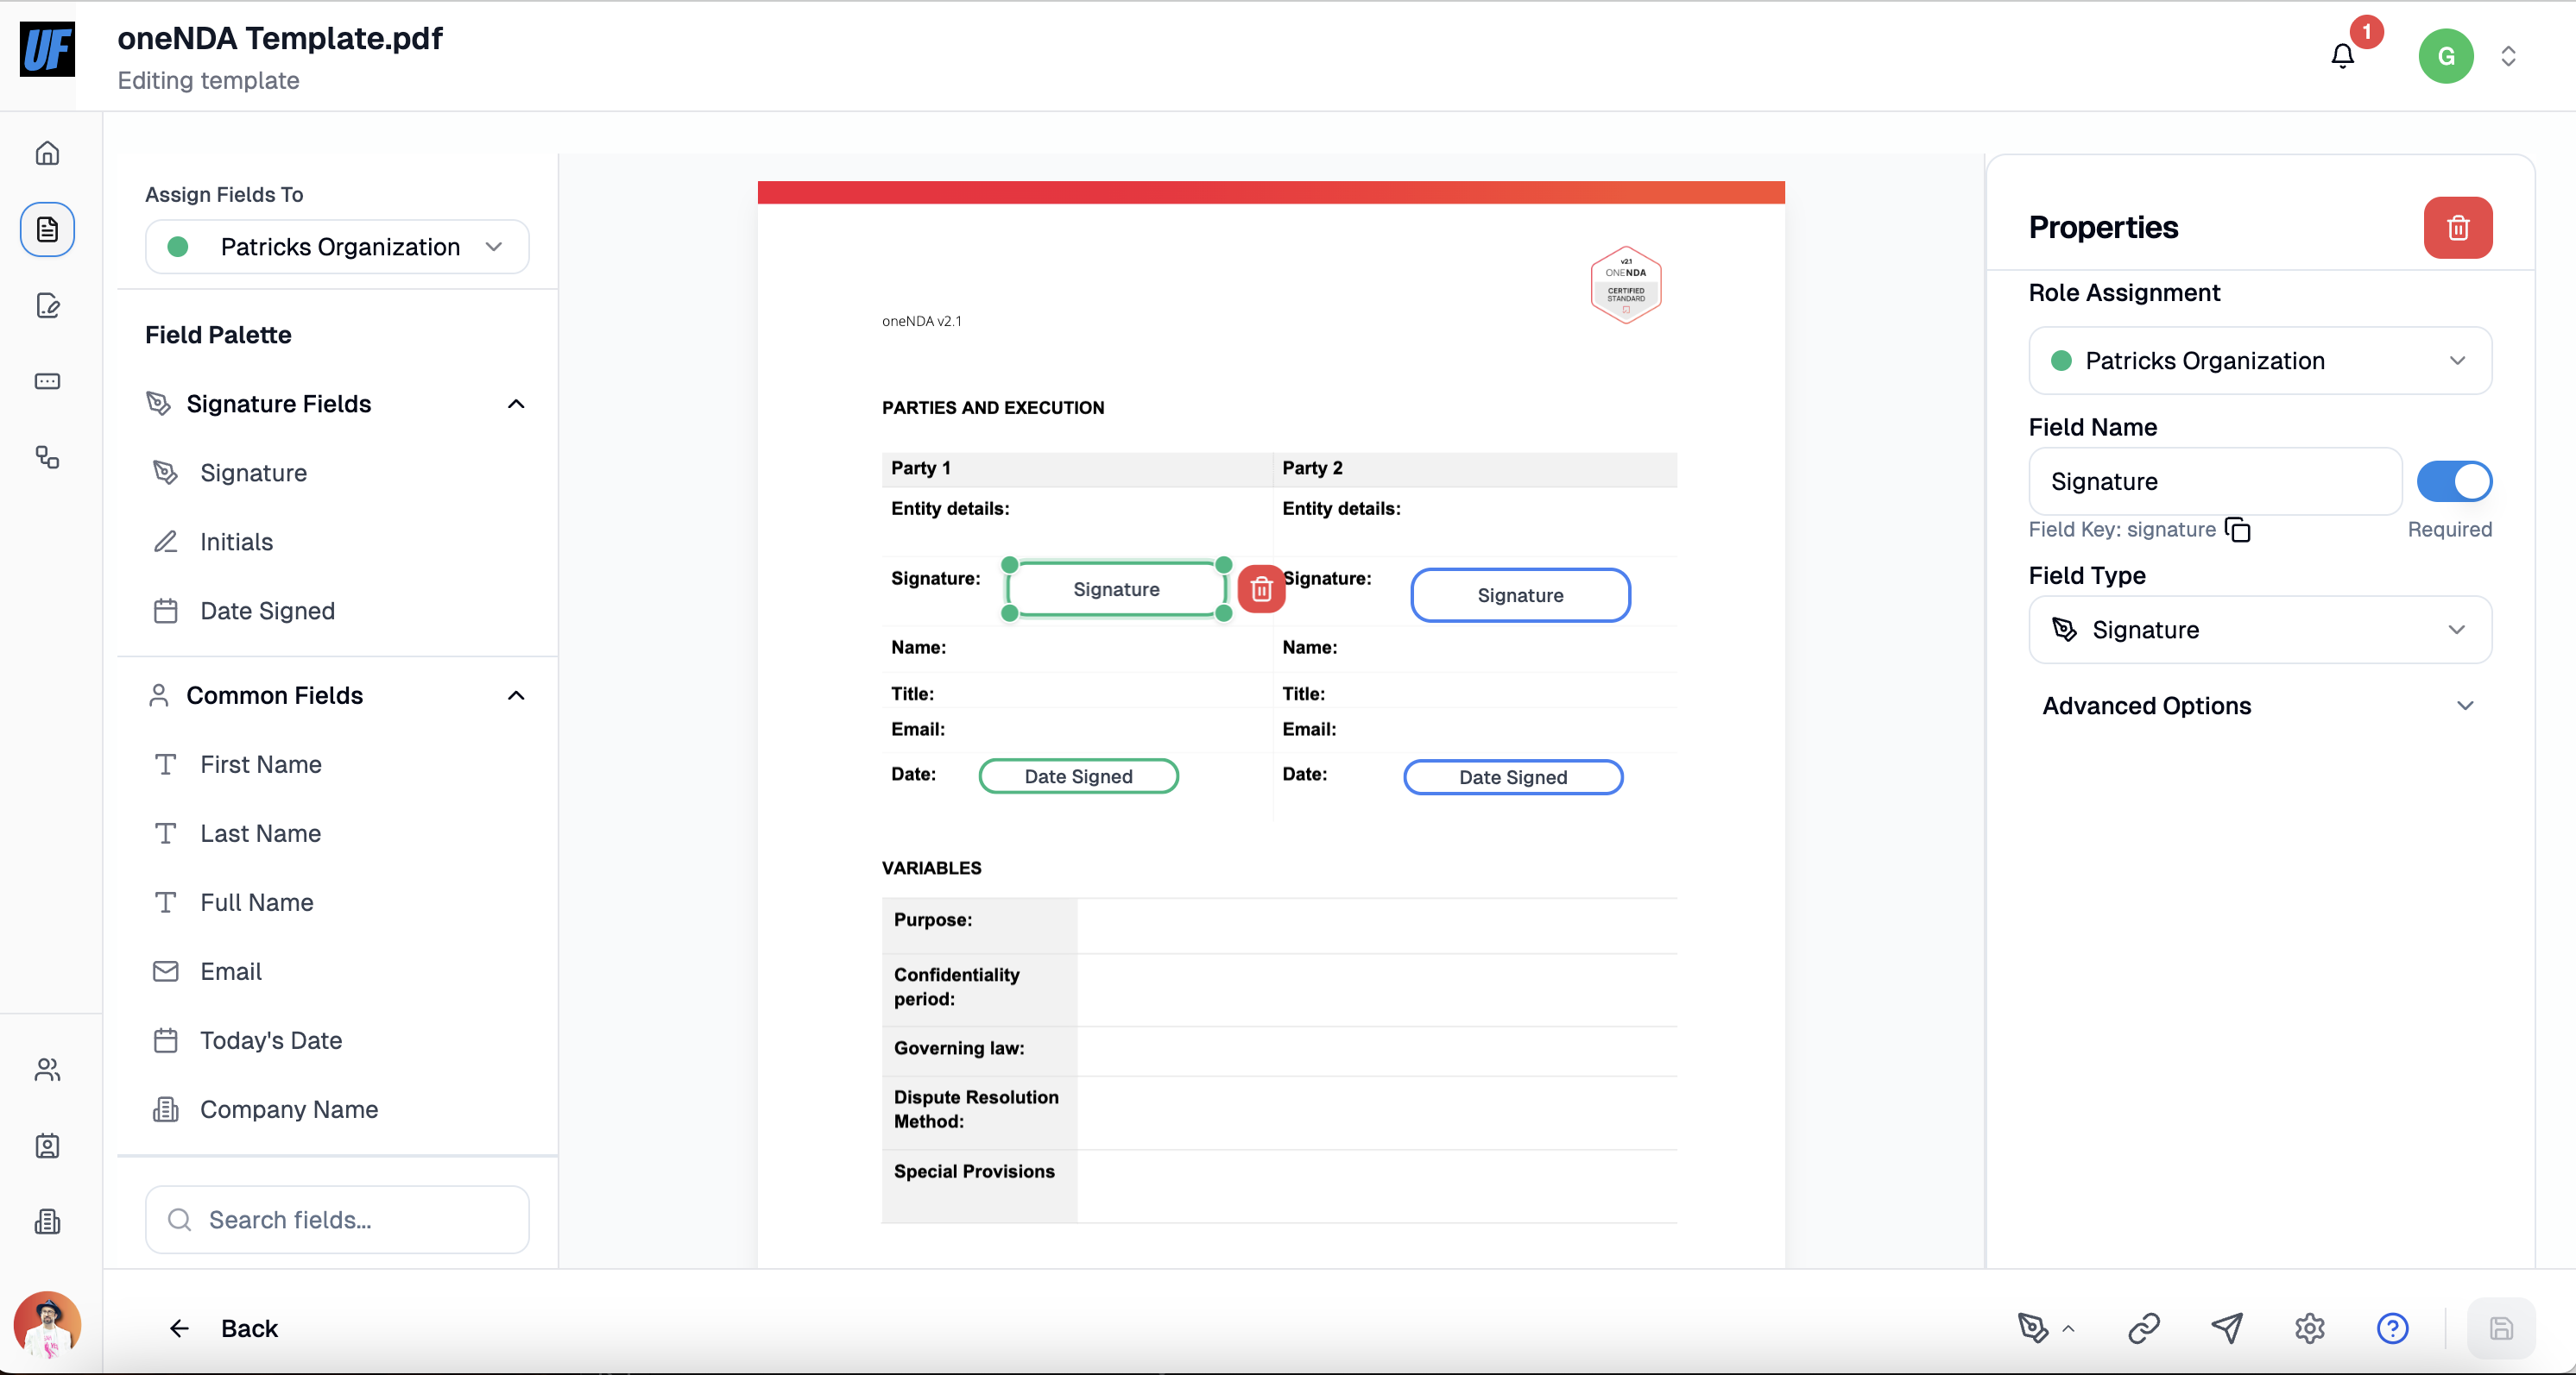2576x1375 pixels.
Task: Open Role Assignment dropdown
Action: (2260, 361)
